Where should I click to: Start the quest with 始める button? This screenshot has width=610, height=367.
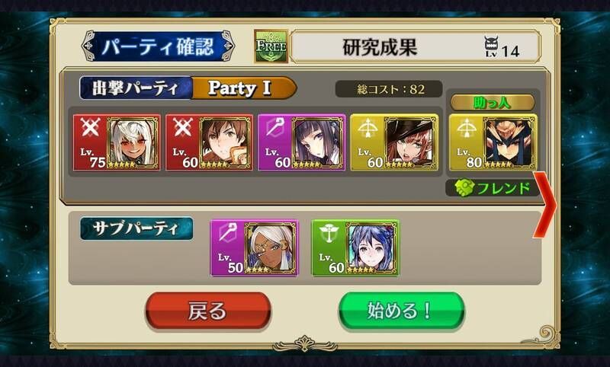click(x=401, y=311)
